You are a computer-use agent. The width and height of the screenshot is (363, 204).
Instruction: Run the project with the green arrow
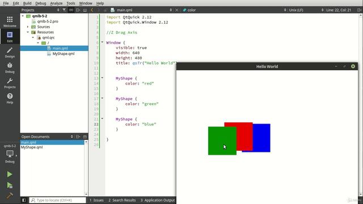click(10, 174)
